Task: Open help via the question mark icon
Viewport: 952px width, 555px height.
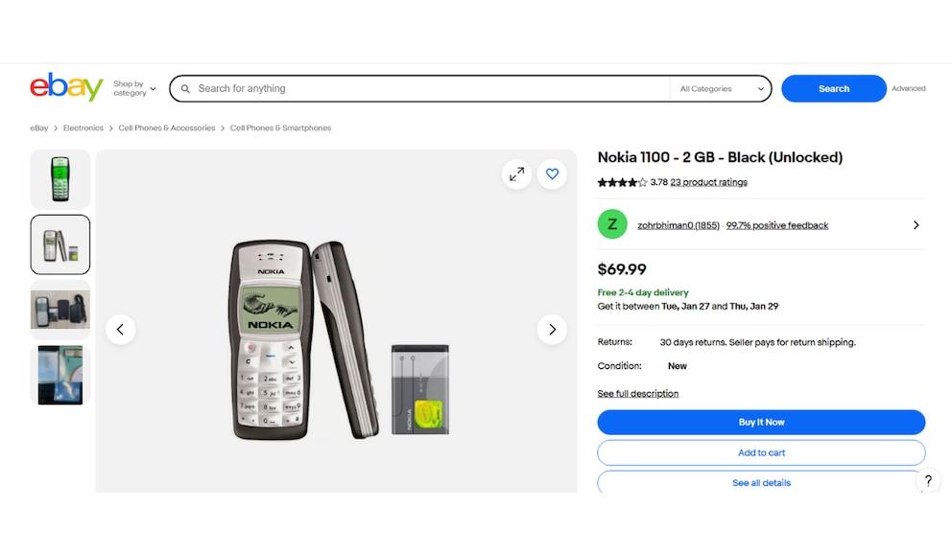Action: 928,481
